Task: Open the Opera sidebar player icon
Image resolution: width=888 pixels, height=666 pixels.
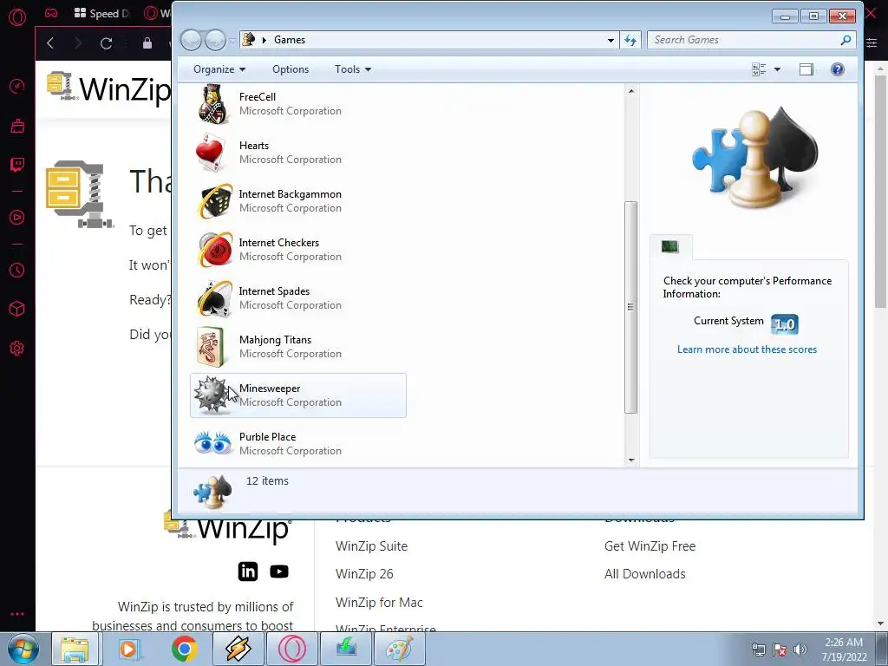Action: click(x=17, y=217)
